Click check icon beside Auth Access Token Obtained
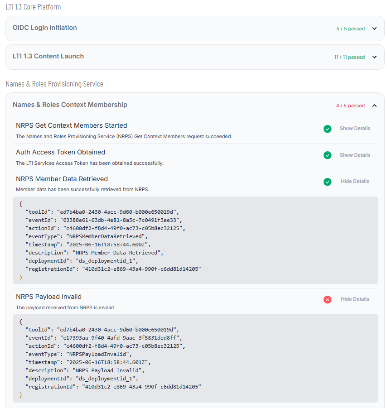This screenshot has width=387, height=408. [x=327, y=155]
